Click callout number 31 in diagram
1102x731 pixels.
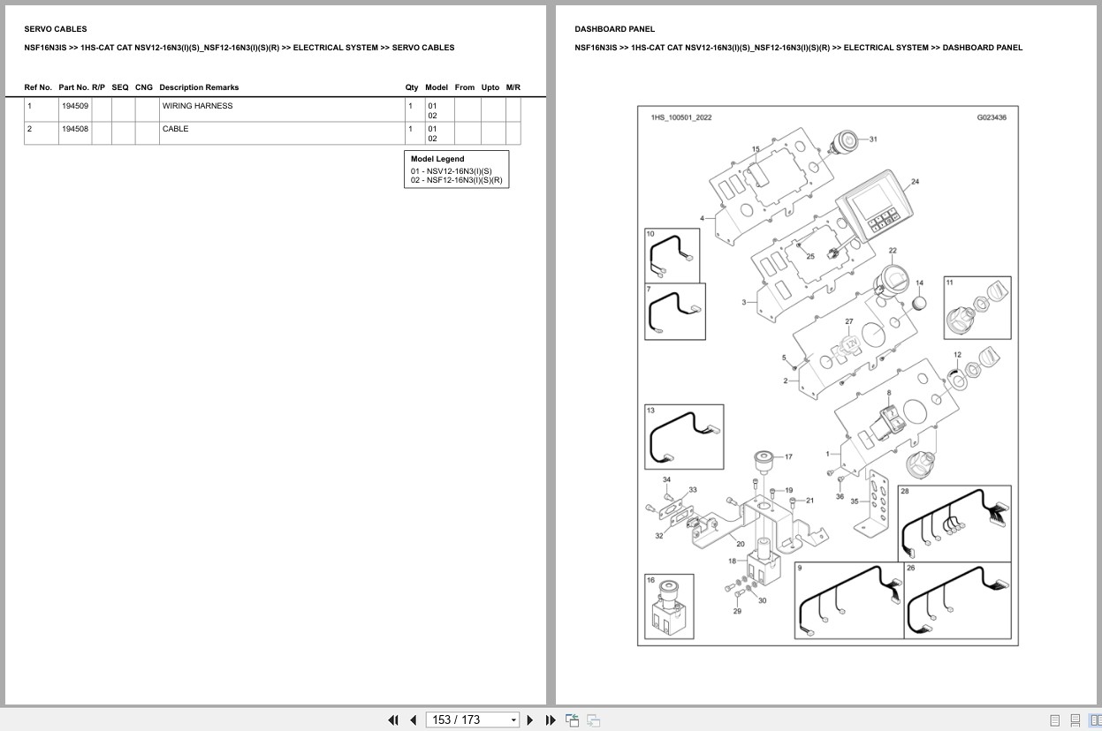pos(873,139)
